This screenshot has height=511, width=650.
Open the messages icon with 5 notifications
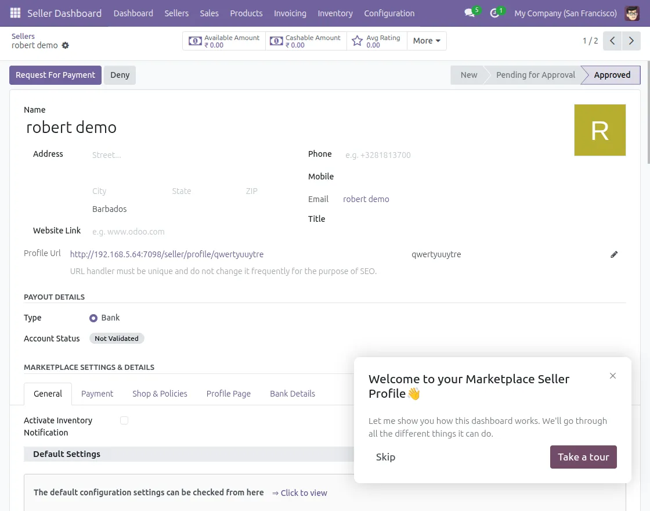pos(470,13)
